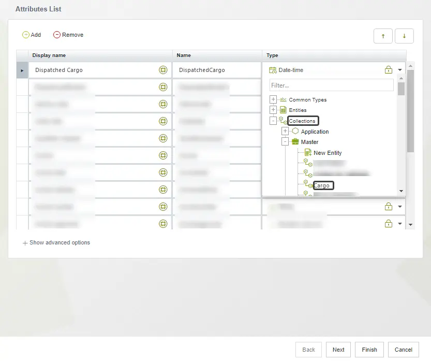Cancel the attributes wizard
This screenshot has height=361, width=431.
404,350
